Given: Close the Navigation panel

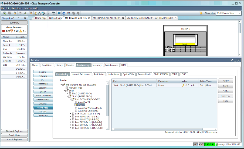Looking at the screenshot, I should pyautogui.click(x=25, y=18).
